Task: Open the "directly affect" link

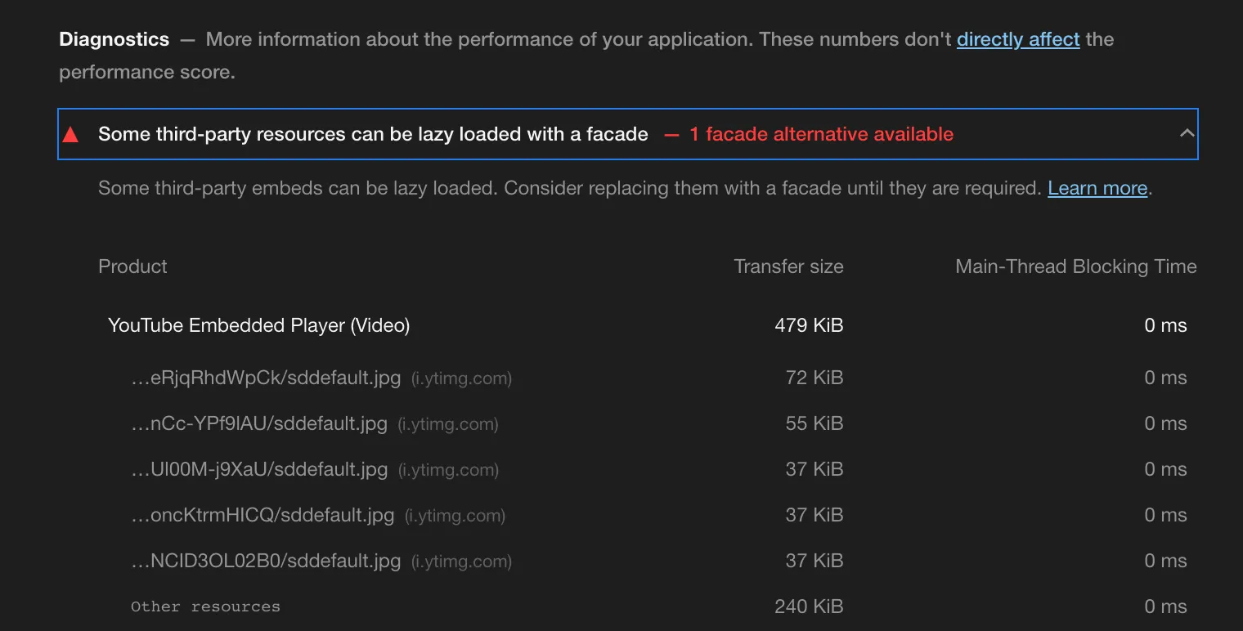Action: (1018, 39)
